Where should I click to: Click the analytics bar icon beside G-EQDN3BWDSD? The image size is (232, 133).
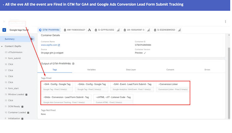point(179,30)
